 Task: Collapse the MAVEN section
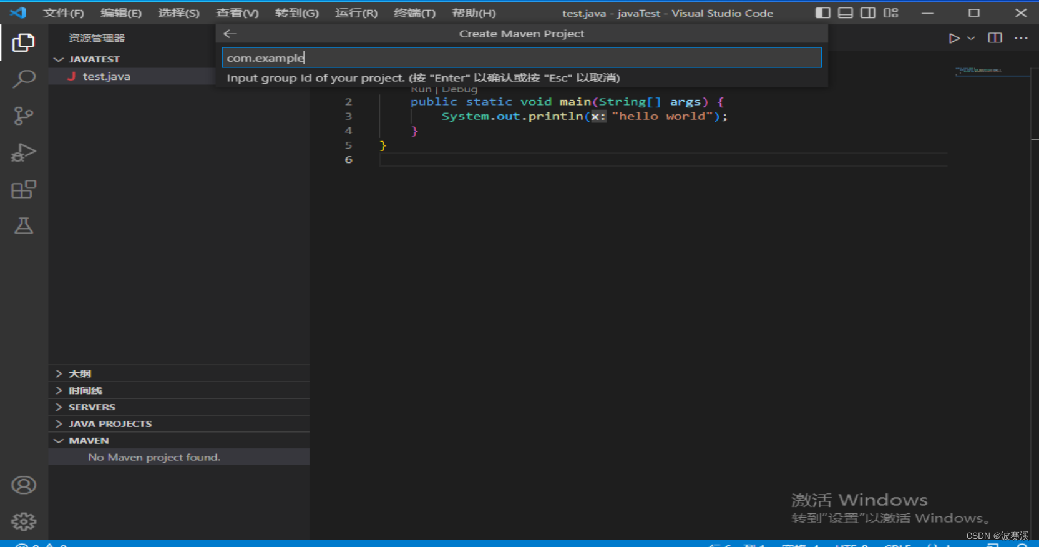[179, 441]
